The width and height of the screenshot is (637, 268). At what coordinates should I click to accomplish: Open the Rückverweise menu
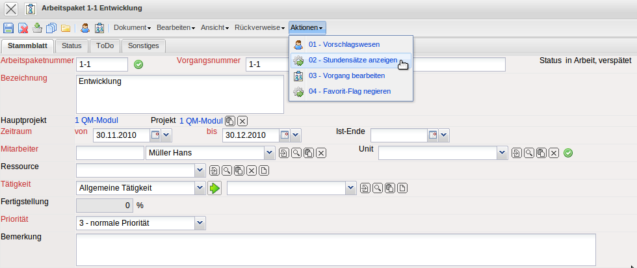pos(259,28)
